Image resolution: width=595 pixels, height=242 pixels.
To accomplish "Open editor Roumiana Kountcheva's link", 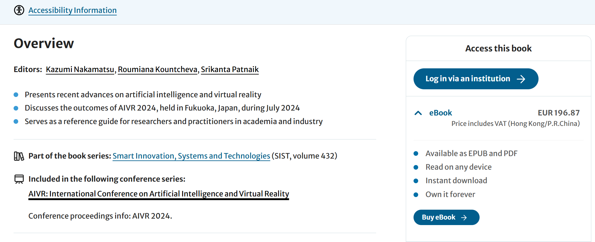I will pos(157,70).
